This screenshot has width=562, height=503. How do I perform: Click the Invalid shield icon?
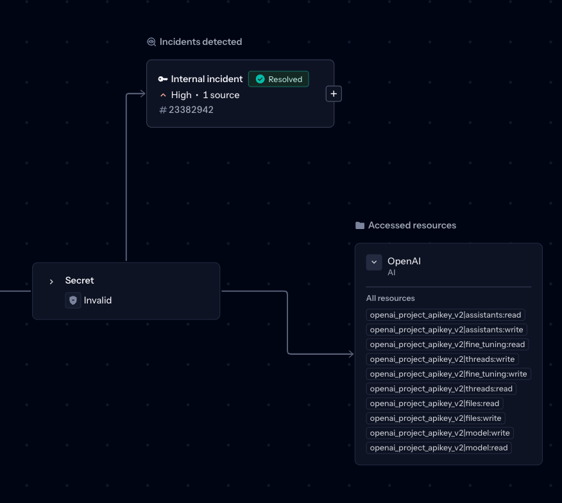point(72,300)
